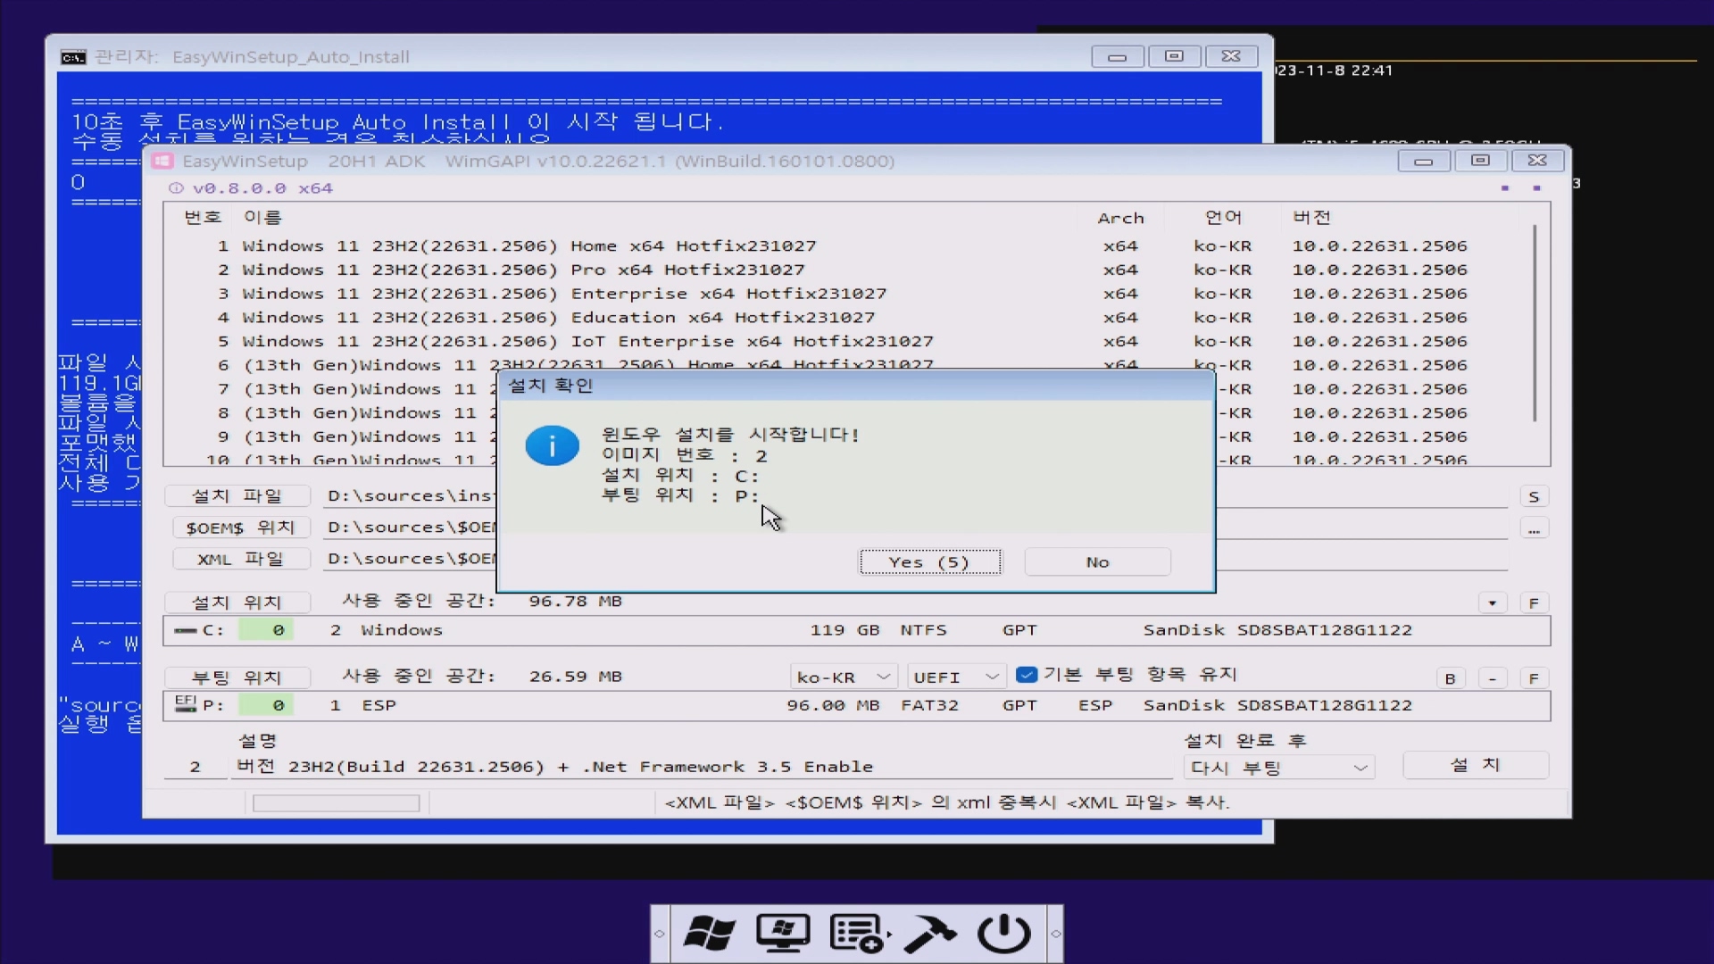1714x964 pixels.
Task: Click the description field with 23H2 build text
Action: pos(703,767)
